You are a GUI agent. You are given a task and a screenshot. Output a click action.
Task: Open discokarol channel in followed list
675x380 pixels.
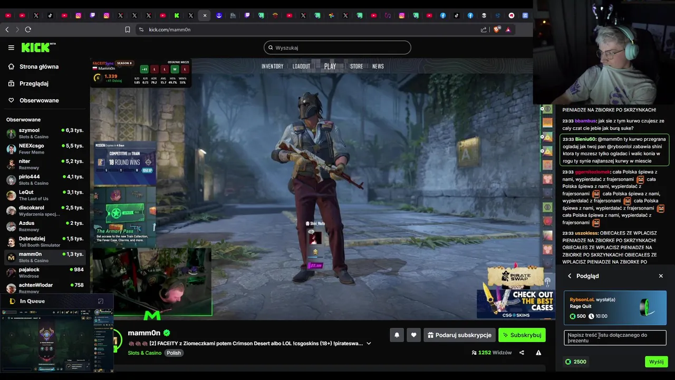(44, 211)
